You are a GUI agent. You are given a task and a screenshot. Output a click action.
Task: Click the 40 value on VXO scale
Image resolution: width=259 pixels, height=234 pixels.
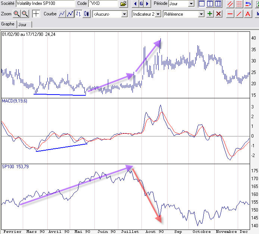click(253, 38)
